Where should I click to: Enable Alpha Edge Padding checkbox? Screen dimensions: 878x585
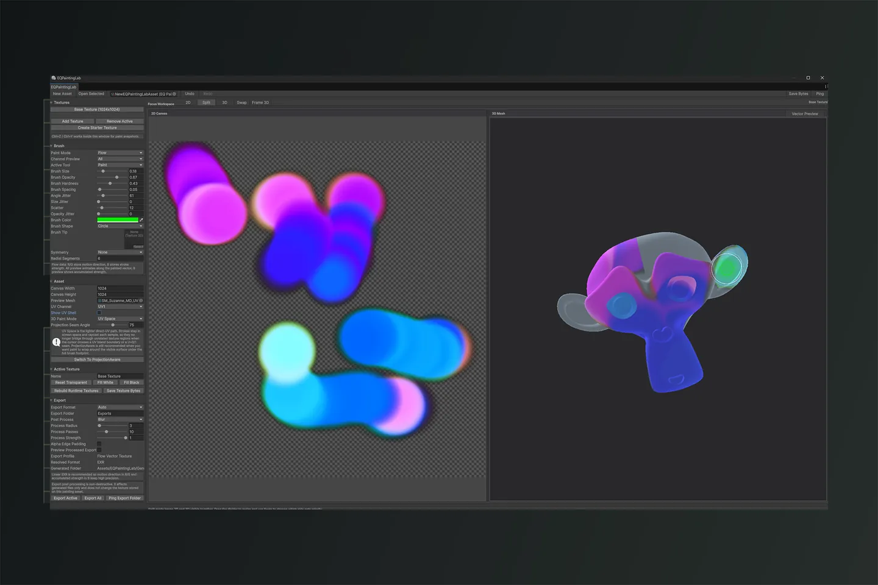99,444
